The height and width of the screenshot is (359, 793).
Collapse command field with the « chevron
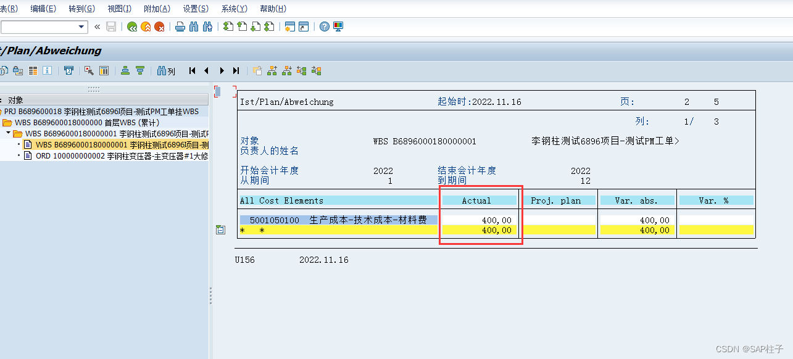(x=97, y=27)
